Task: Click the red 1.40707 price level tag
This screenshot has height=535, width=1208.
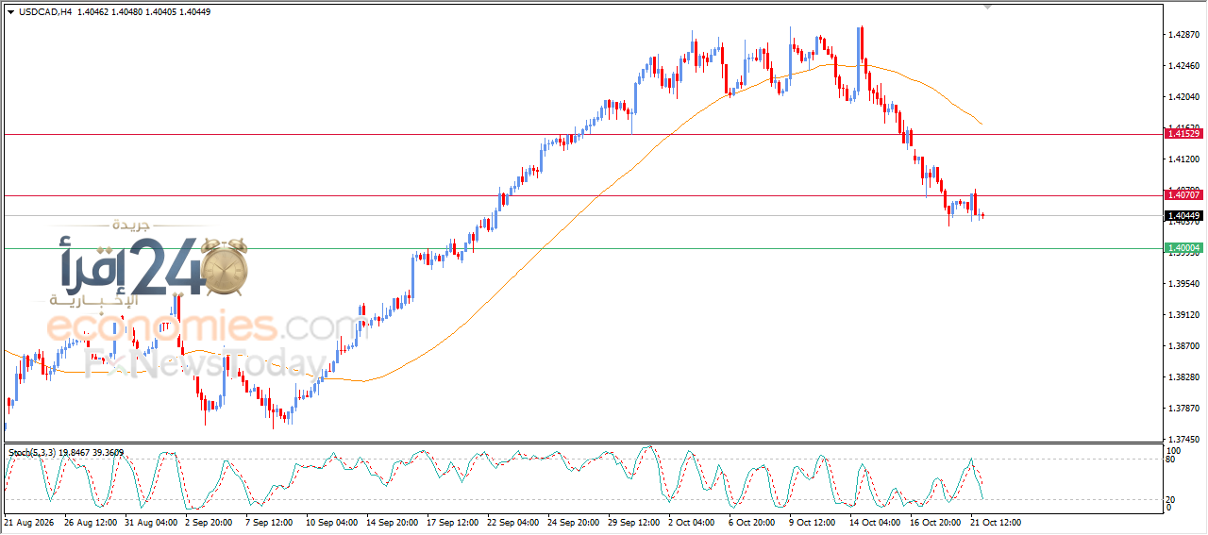Action: (x=1183, y=195)
